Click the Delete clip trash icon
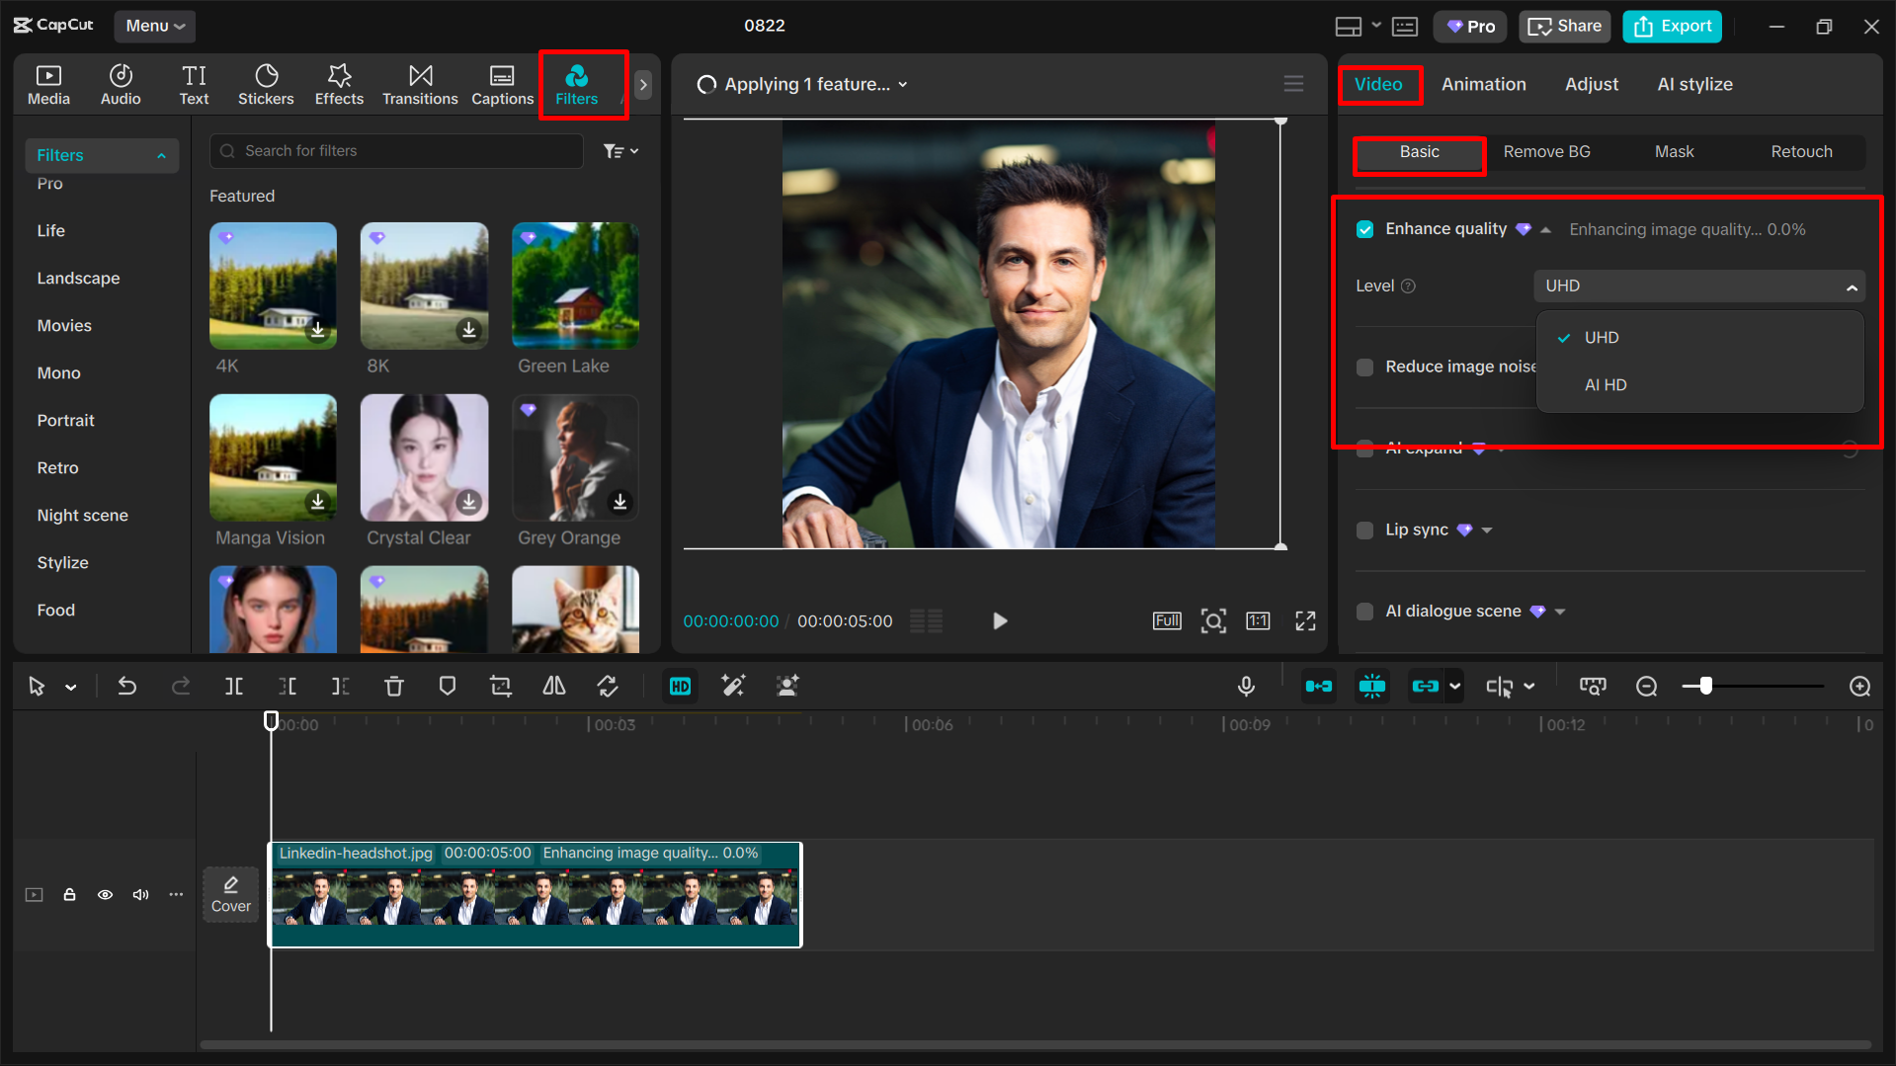This screenshot has height=1066, width=1896. click(x=393, y=686)
